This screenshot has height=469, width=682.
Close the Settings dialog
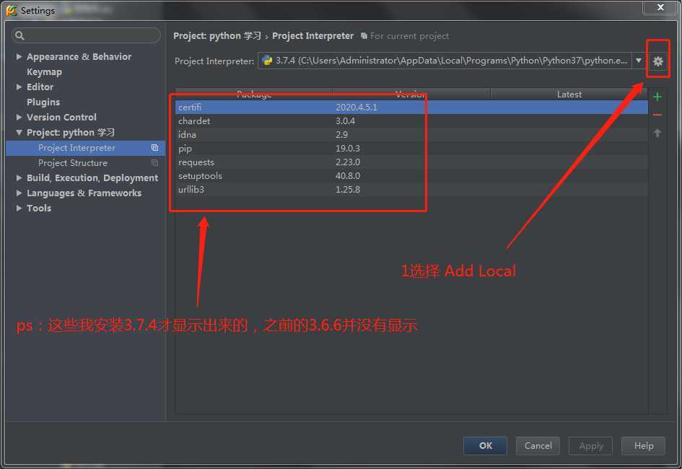coord(660,7)
